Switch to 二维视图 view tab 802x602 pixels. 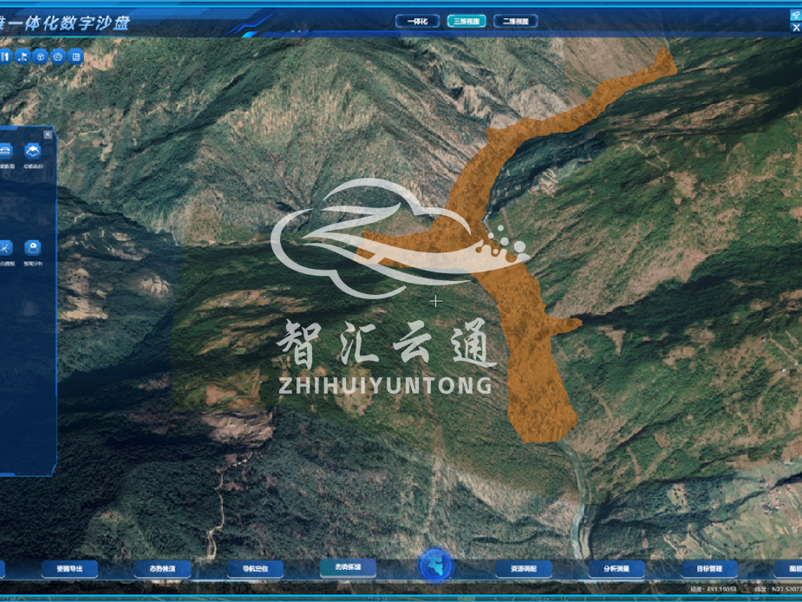point(516,21)
